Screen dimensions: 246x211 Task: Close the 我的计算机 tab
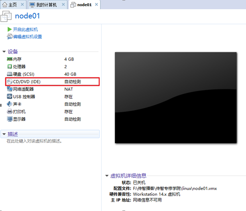pos(63,4)
